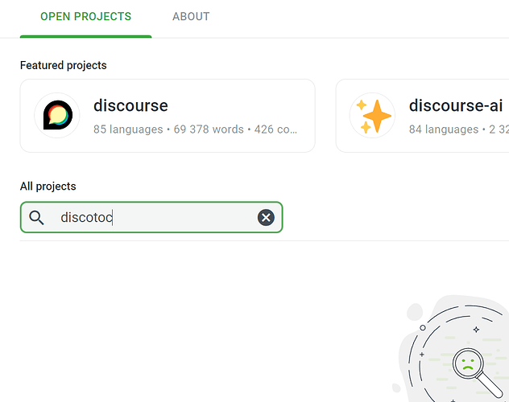Screen dimensions: 509x402
Task: Click the "84 languages" stats line
Action: click(x=459, y=129)
